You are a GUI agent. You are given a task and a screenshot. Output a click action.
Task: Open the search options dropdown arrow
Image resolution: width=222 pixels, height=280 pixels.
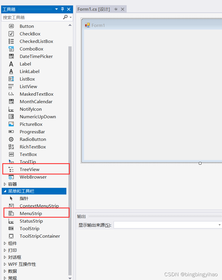71,17
